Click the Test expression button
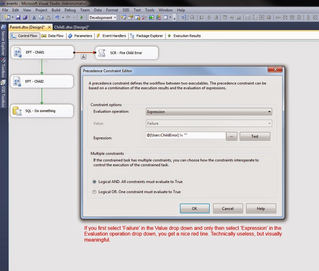The image size is (319, 271). click(x=255, y=136)
